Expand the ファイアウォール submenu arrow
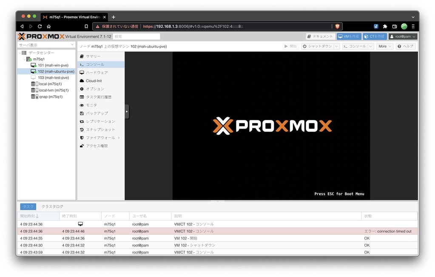The width and height of the screenshot is (435, 277). pyautogui.click(x=119, y=138)
